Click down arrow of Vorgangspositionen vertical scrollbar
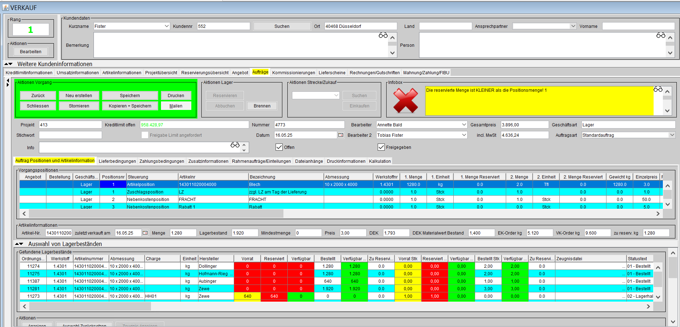The height and width of the screenshot is (327, 680). click(x=668, y=204)
